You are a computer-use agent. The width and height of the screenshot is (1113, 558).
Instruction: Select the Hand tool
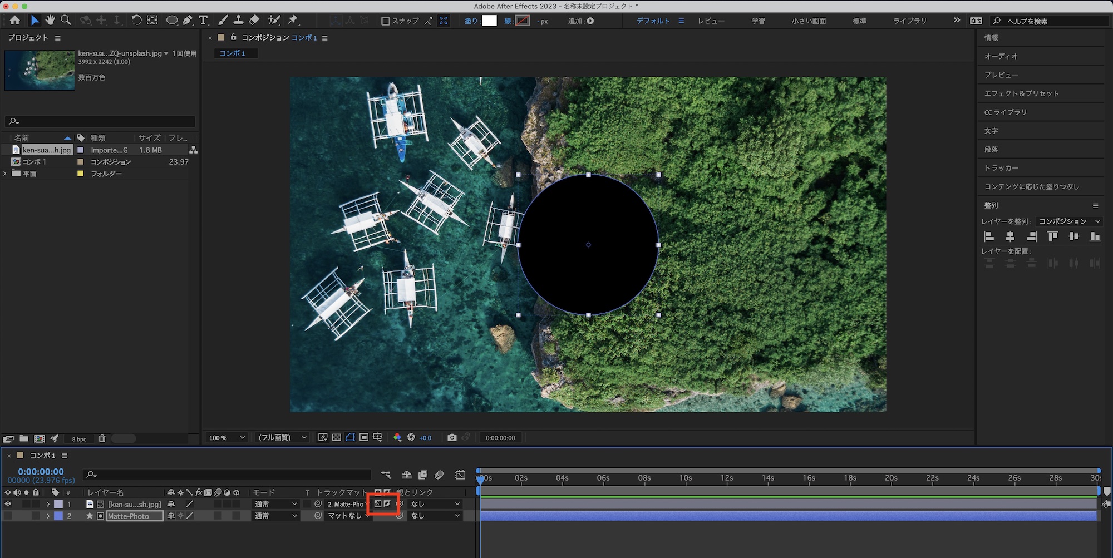point(50,21)
